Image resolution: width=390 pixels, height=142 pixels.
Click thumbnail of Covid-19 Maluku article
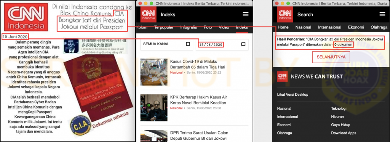(x=154, y=72)
